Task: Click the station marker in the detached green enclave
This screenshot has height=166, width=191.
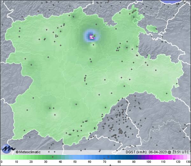Action: [156, 29]
